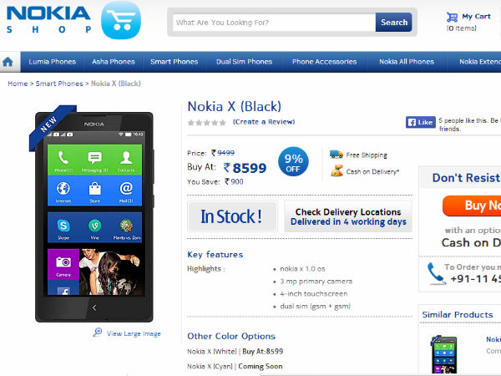The width and height of the screenshot is (501, 376).
Task: Go to Dual Sim Phones category
Action: 244,62
